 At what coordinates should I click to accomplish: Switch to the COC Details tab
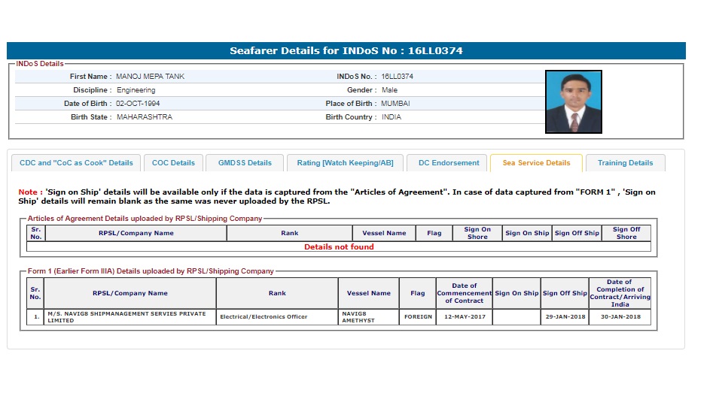pos(173,163)
